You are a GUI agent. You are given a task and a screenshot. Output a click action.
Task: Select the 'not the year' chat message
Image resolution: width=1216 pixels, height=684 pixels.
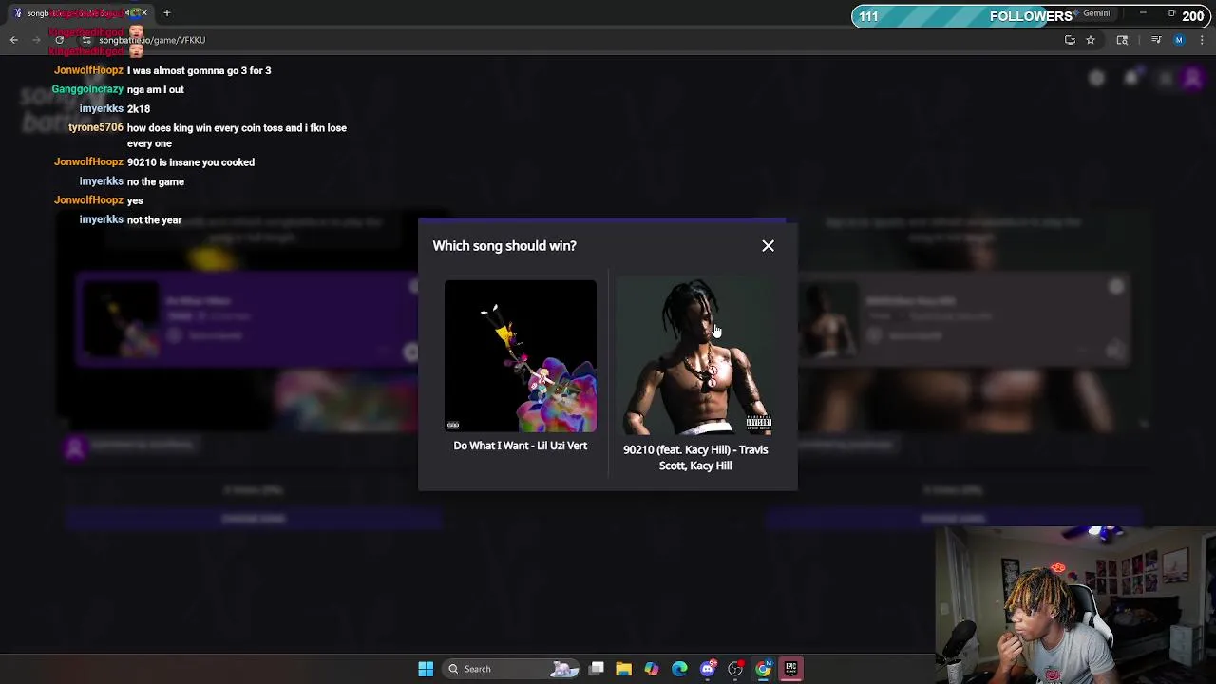click(155, 220)
